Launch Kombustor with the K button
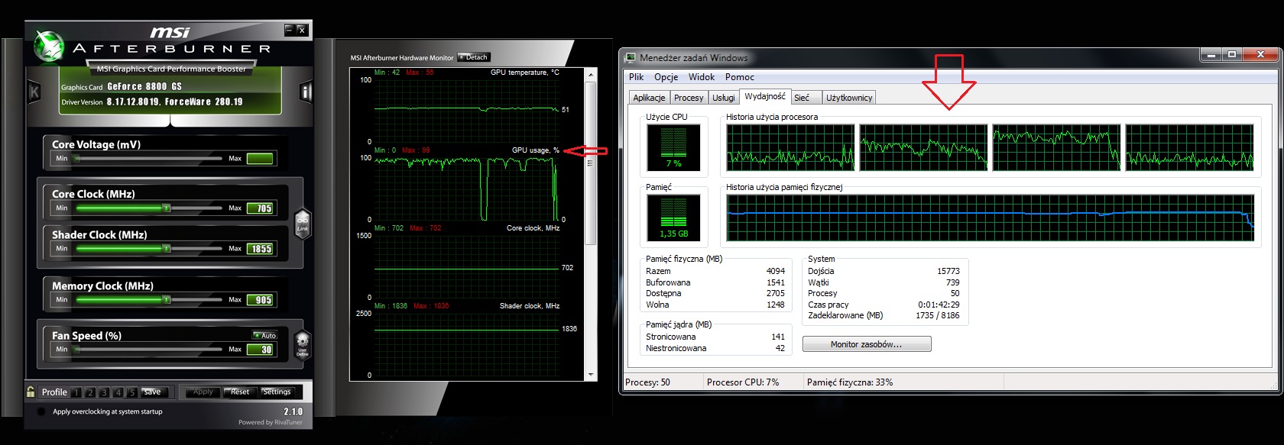This screenshot has height=445, width=1284. 34,92
